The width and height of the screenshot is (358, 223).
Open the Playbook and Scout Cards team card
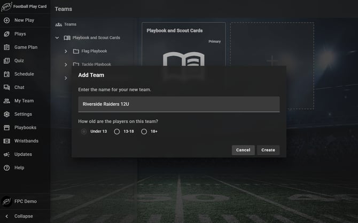click(184, 44)
